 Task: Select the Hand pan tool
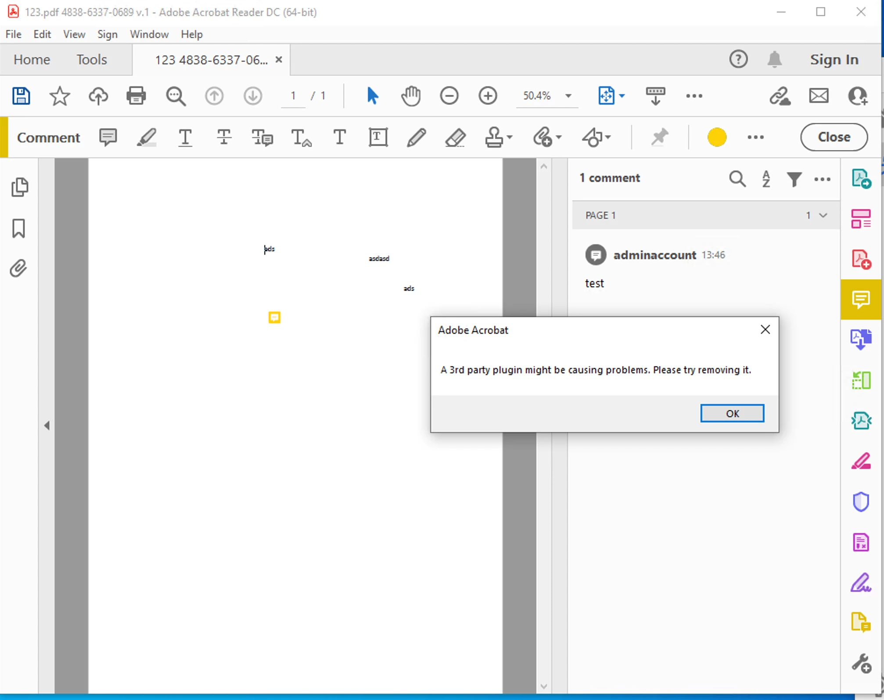click(x=411, y=96)
